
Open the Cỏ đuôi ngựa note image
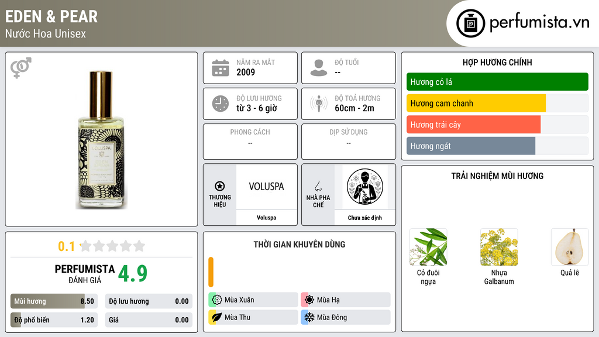pyautogui.click(x=428, y=247)
